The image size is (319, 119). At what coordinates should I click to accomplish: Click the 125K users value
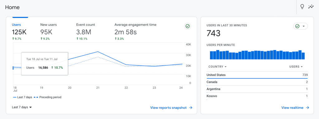click(x=19, y=32)
